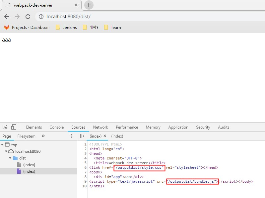Open the Memory panel
The width and height of the screenshot is (265, 198).
153,127
